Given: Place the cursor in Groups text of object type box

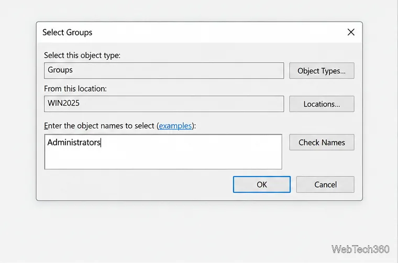Looking at the screenshot, I should click(x=60, y=70).
